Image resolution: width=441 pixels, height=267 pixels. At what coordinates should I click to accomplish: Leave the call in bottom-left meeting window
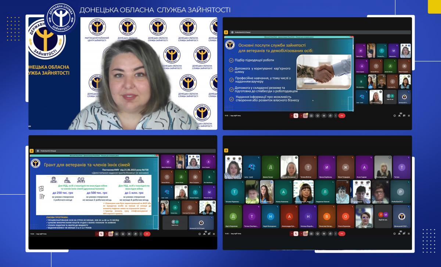click(x=147, y=234)
